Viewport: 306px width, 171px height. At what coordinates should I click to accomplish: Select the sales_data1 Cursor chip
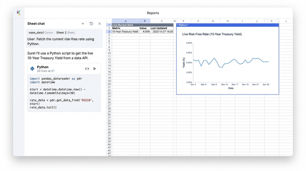coord(41,33)
